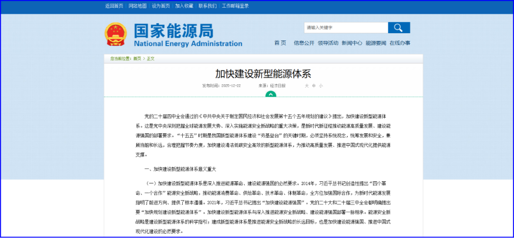
Task: Select 领导活动 navigation item
Action: (328, 43)
